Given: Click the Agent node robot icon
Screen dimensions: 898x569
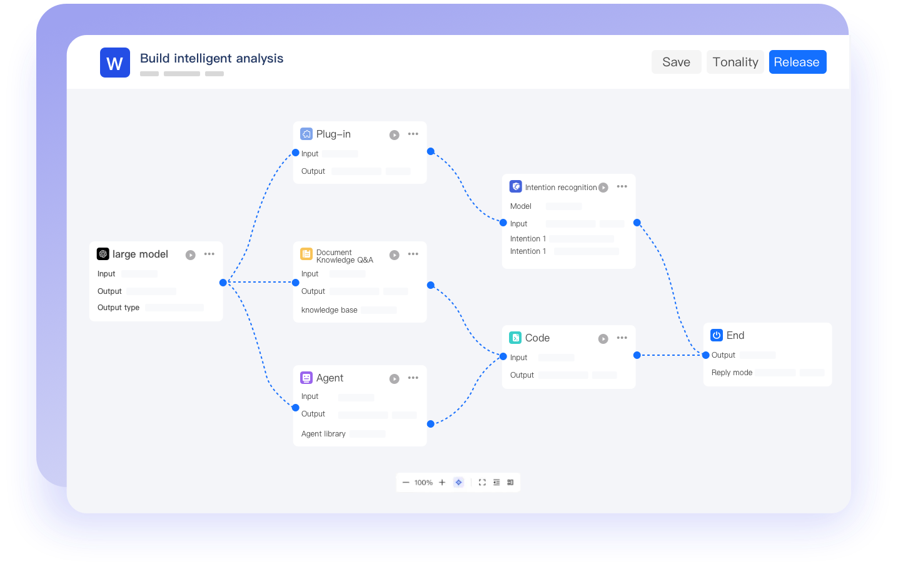Looking at the screenshot, I should coord(306,378).
